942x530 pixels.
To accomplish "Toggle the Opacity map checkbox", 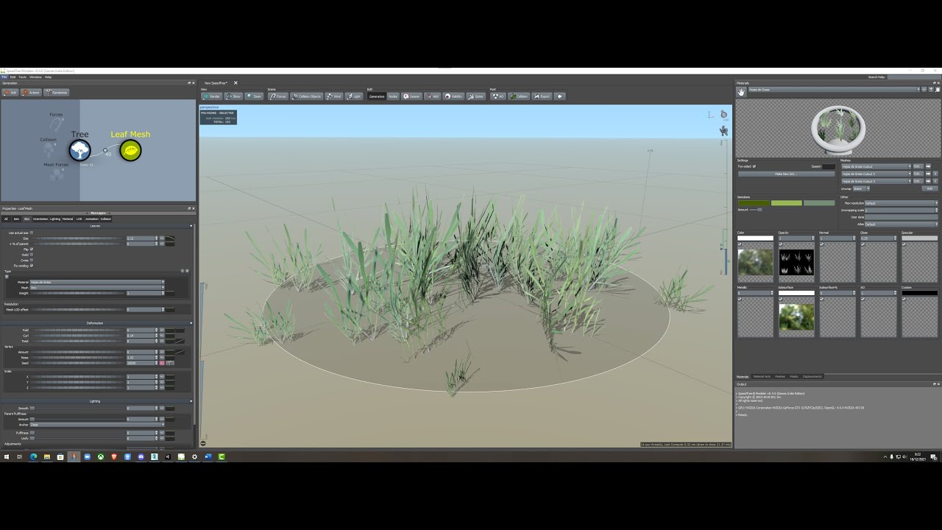I will click(781, 244).
